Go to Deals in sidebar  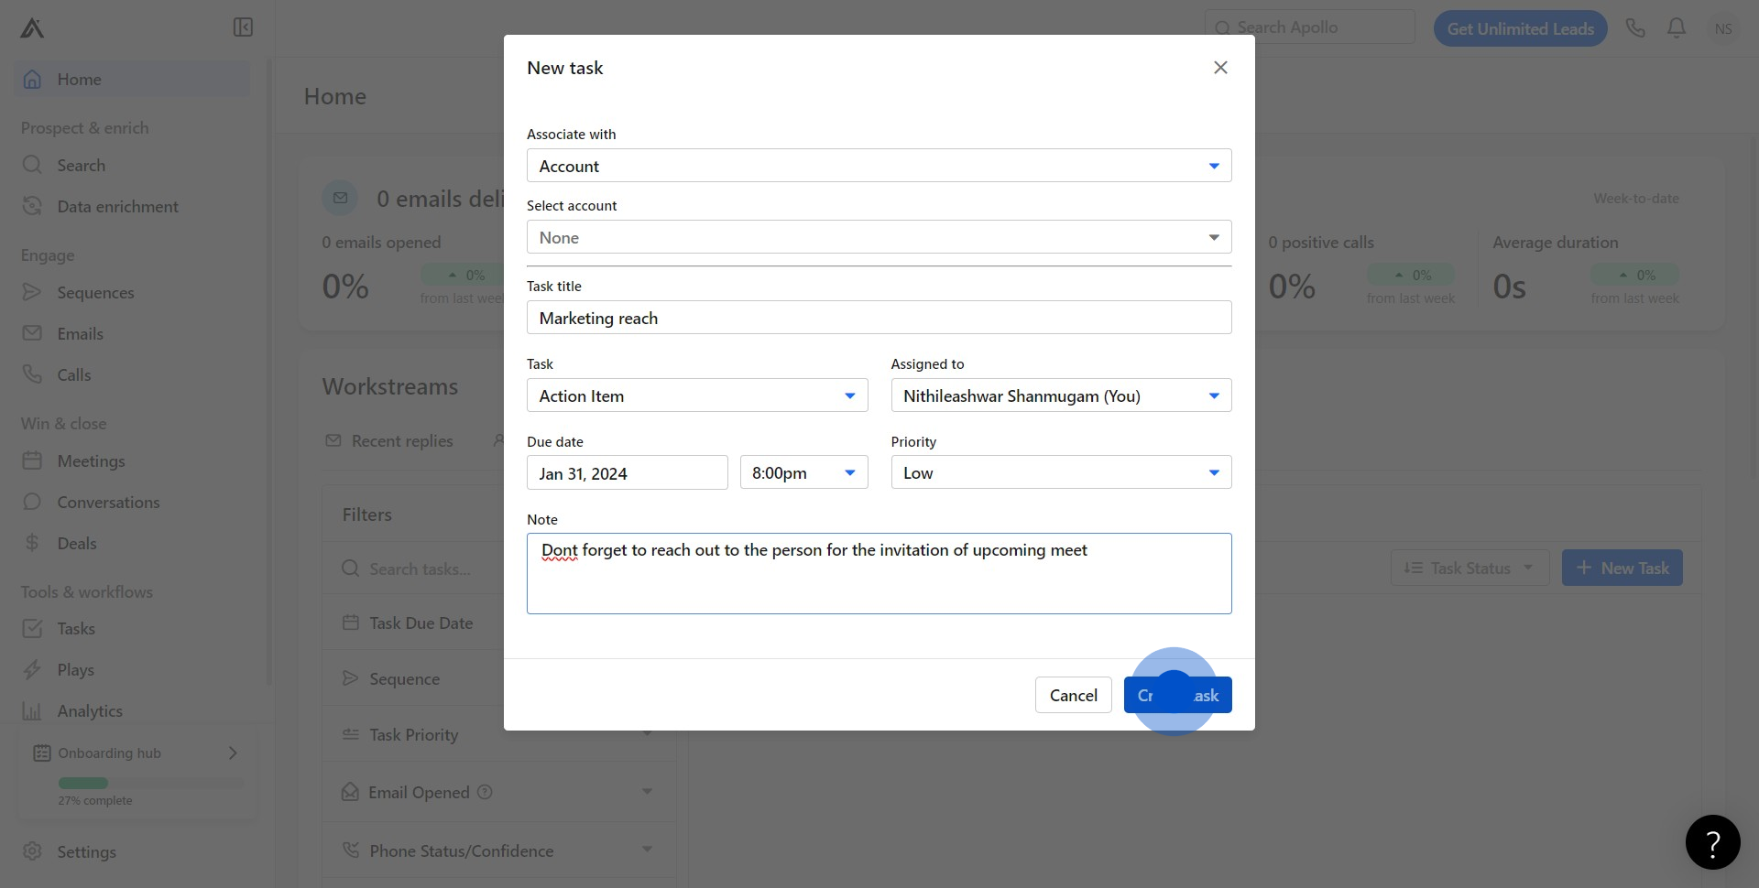[x=77, y=544]
